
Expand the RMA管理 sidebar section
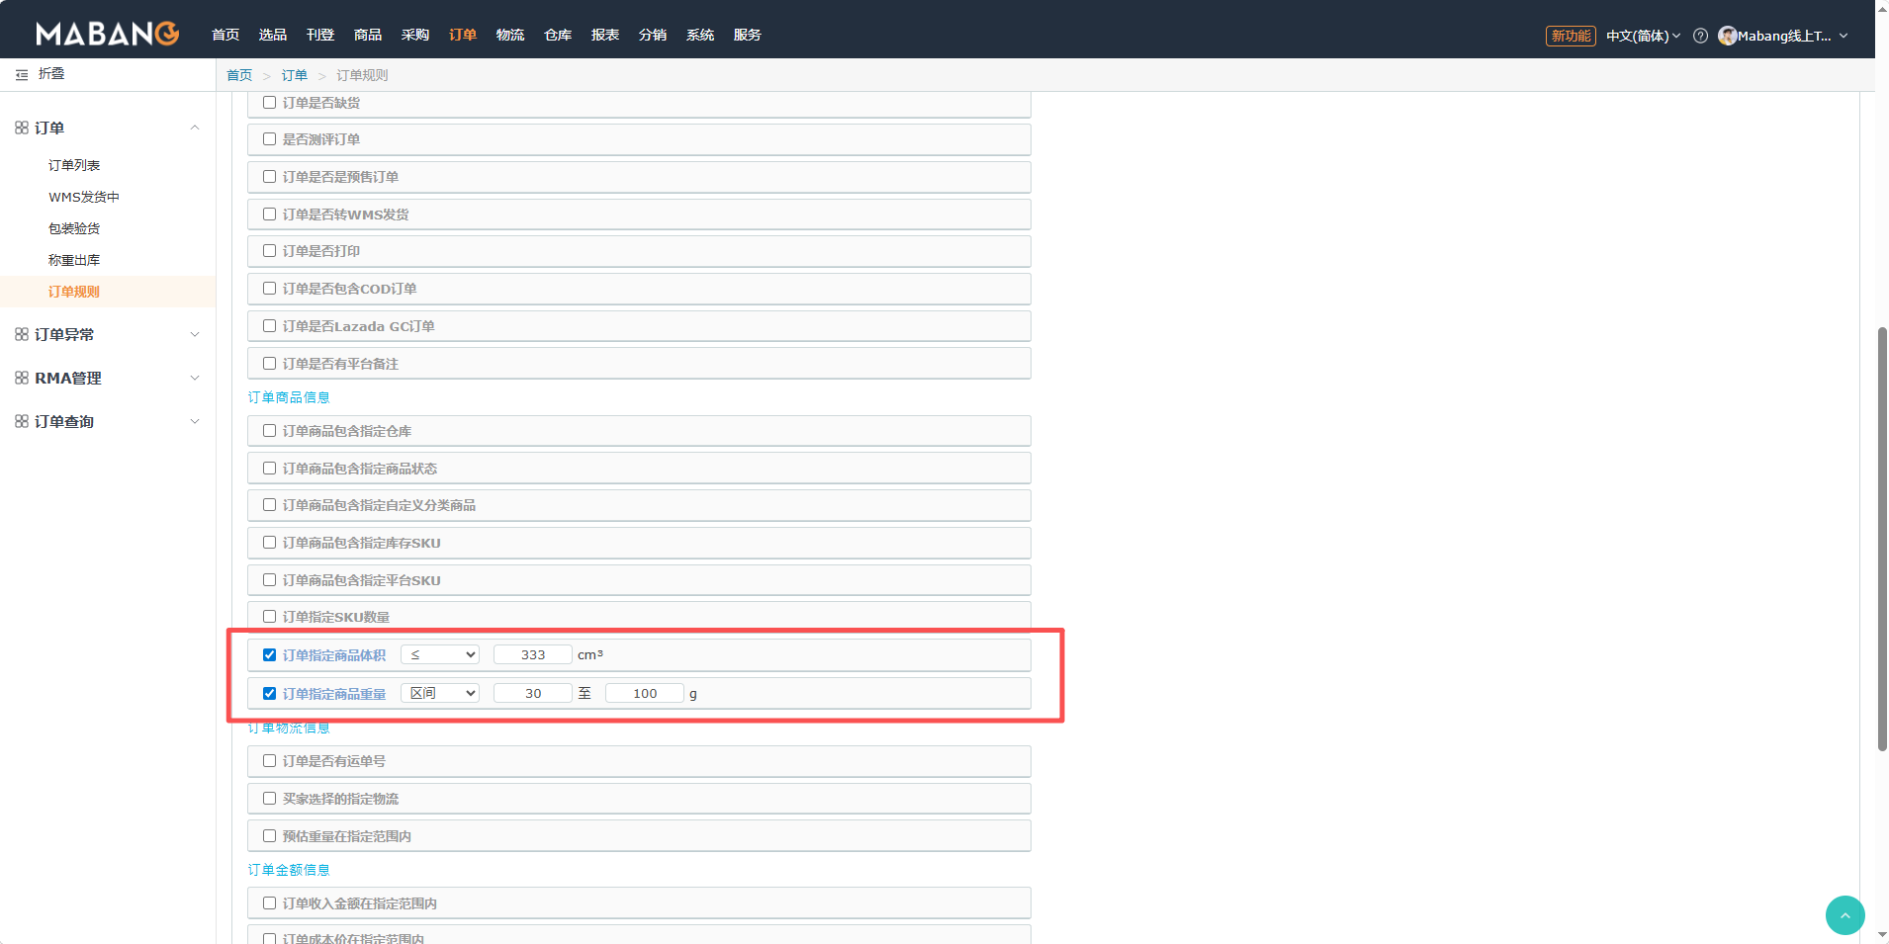pyautogui.click(x=195, y=378)
